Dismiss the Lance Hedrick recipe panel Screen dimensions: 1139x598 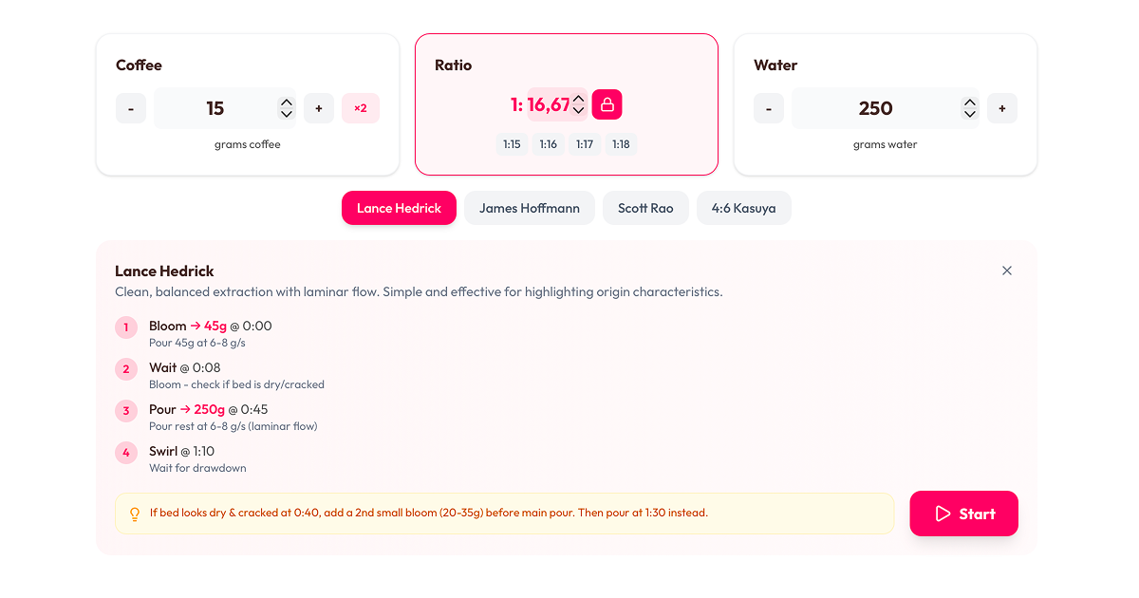[x=1006, y=271]
